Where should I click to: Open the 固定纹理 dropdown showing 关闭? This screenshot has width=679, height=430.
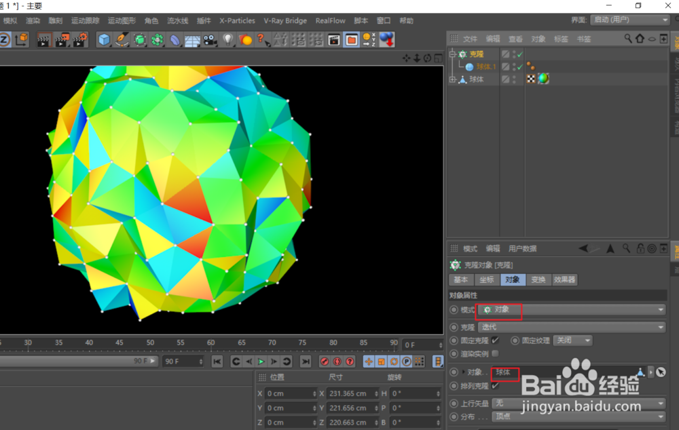(572, 340)
